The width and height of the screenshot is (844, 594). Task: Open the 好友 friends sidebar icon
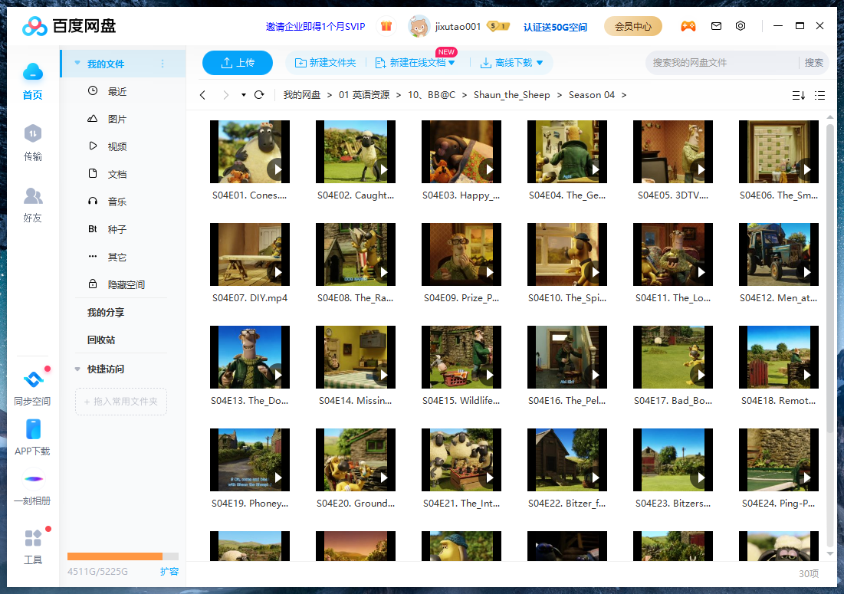(33, 196)
